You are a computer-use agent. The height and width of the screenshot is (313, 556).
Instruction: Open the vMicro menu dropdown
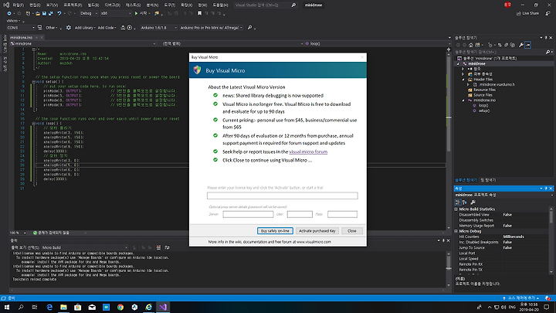tap(13, 21)
